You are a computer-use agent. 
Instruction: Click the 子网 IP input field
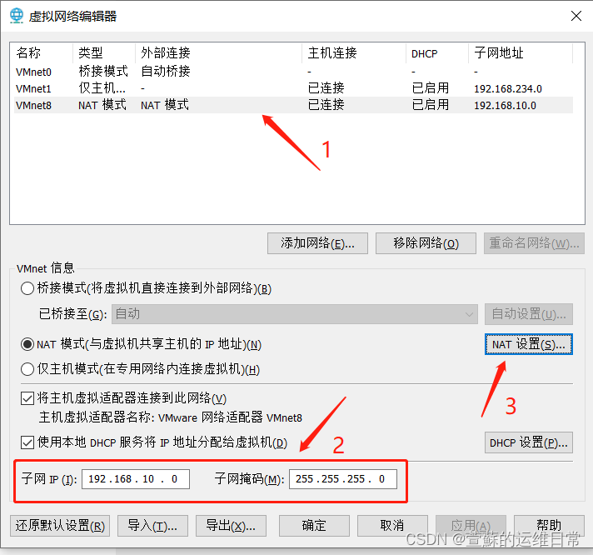point(136,479)
